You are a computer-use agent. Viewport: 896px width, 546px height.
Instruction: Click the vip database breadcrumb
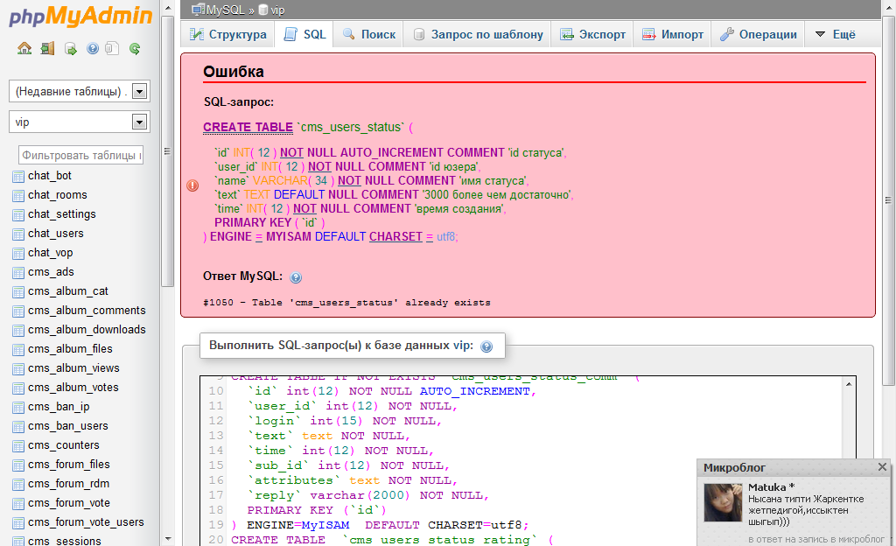[276, 10]
